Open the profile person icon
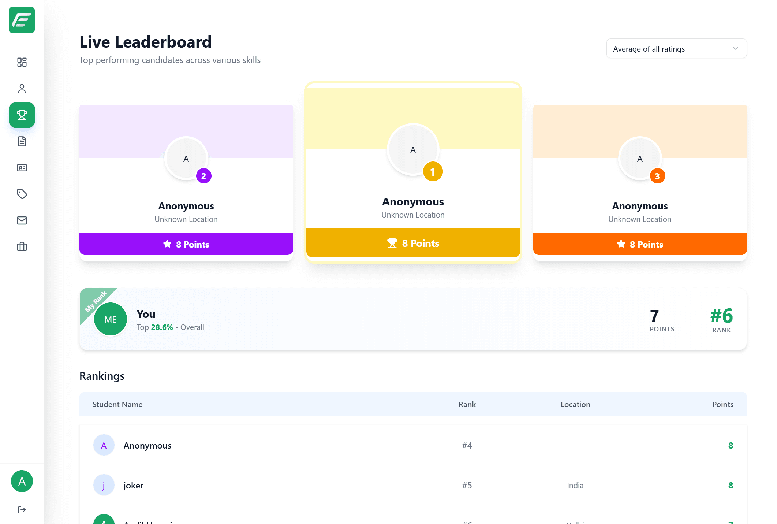777x524 pixels. (22, 89)
